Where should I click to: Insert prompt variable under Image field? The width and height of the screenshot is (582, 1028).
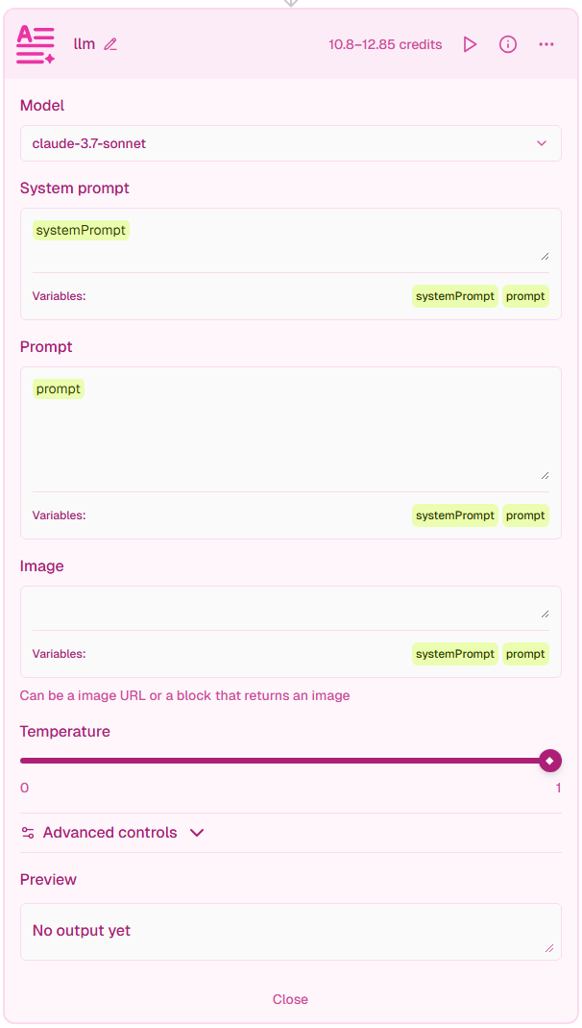tap(525, 654)
